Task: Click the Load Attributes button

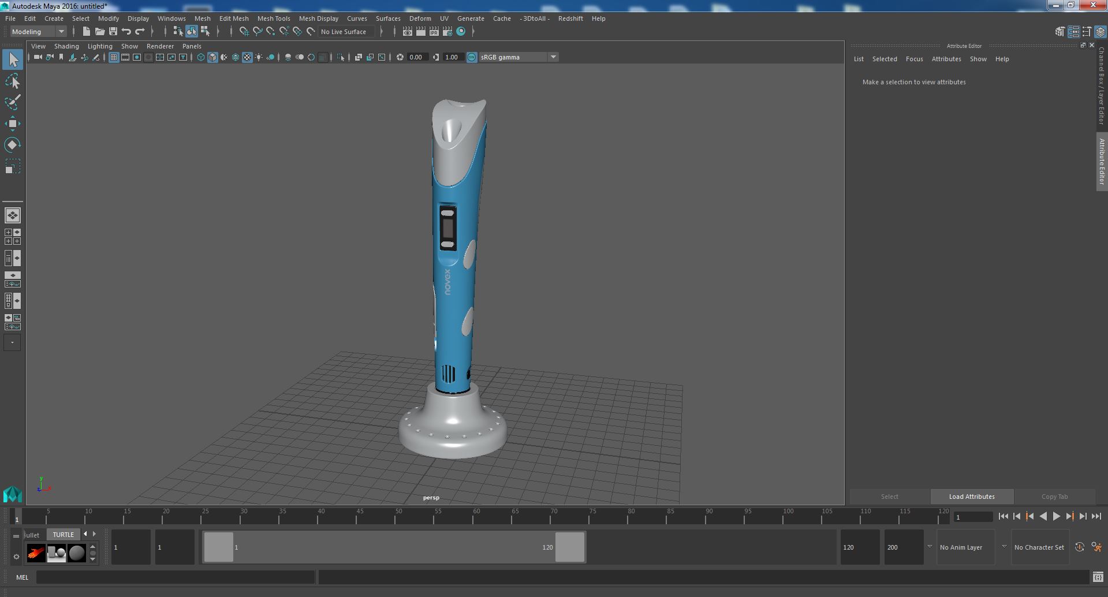Action: [x=972, y=497]
